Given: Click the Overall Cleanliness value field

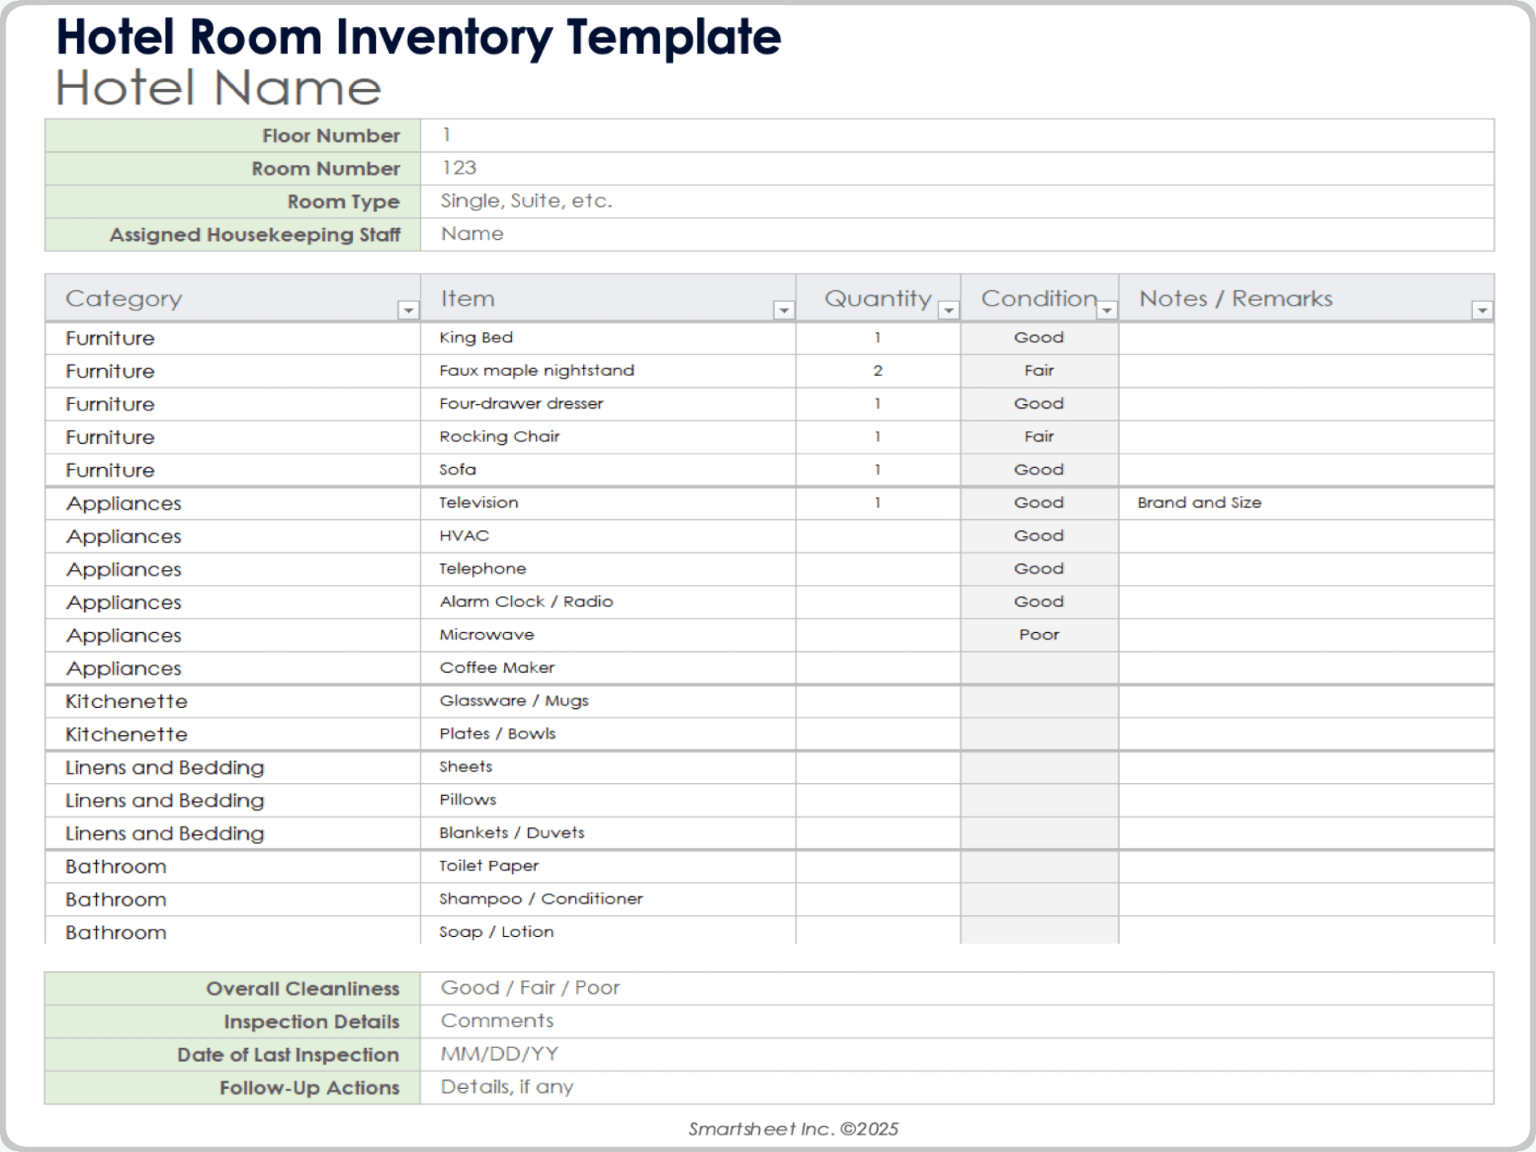Looking at the screenshot, I should tap(956, 988).
